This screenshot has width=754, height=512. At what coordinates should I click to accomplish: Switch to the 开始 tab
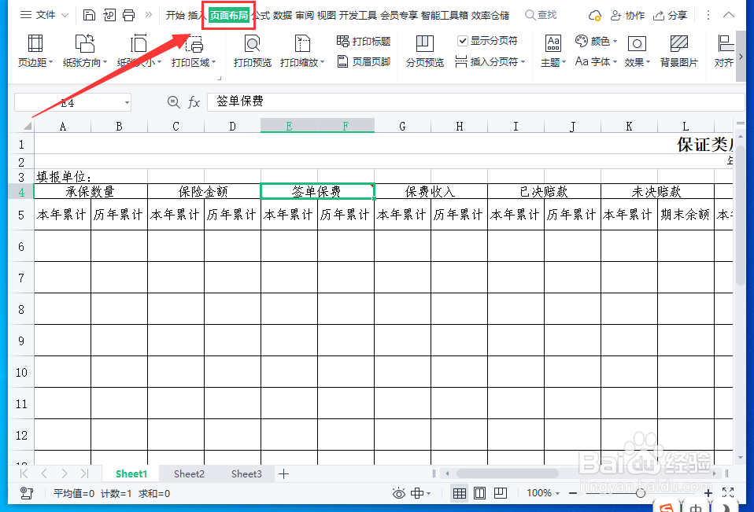[175, 16]
